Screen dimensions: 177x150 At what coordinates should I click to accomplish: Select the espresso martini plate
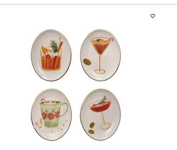click(x=101, y=55)
